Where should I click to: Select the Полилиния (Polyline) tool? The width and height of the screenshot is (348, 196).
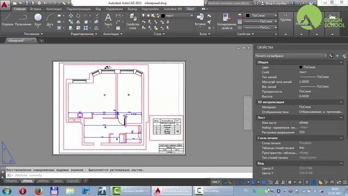[23, 20]
